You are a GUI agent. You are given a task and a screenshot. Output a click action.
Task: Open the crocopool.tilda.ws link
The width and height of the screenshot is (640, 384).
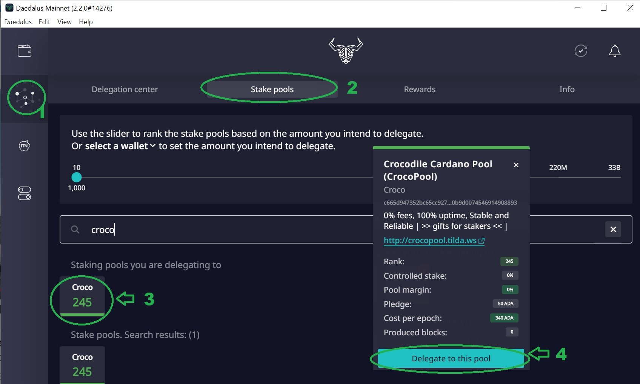(x=434, y=241)
